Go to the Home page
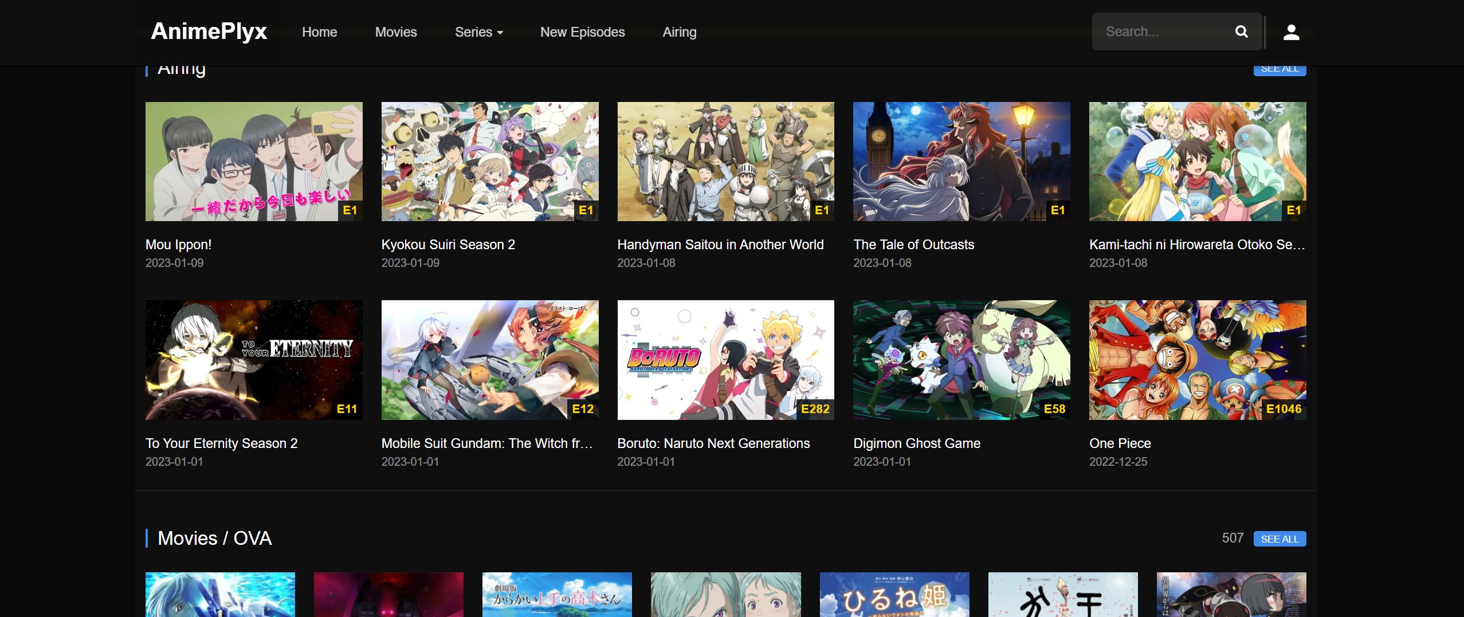The image size is (1464, 617). 320,32
